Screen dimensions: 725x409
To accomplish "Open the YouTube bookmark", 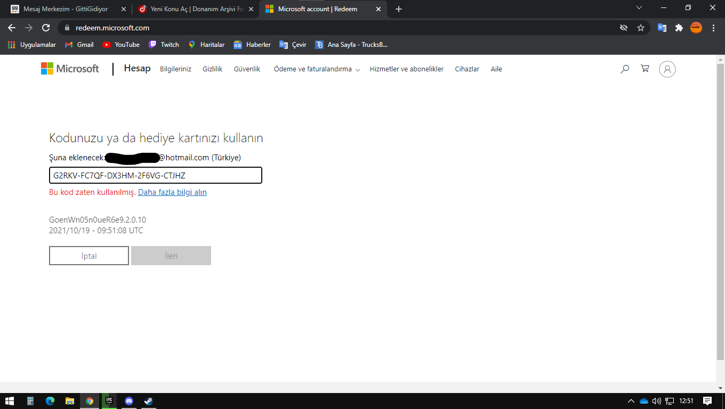I will tap(121, 45).
